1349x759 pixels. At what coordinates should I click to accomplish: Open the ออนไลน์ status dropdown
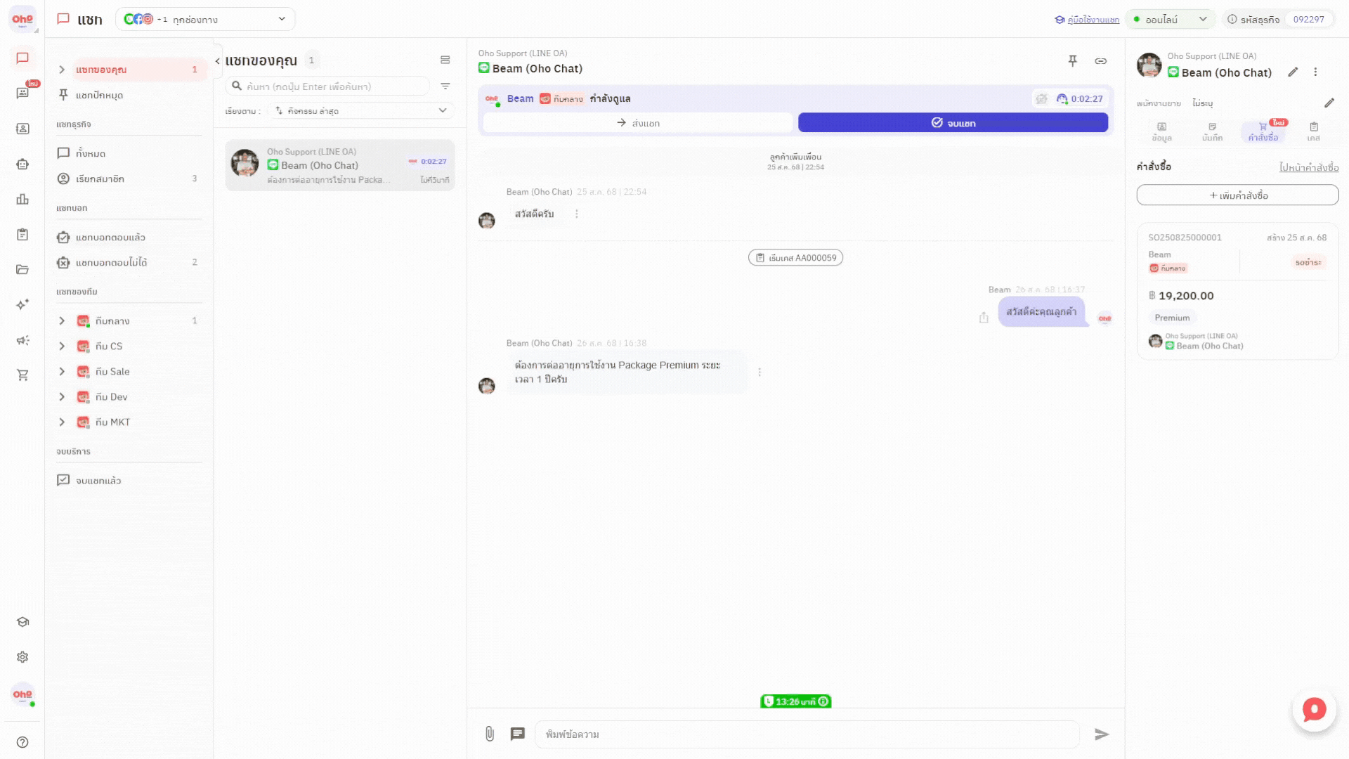pyautogui.click(x=1171, y=20)
